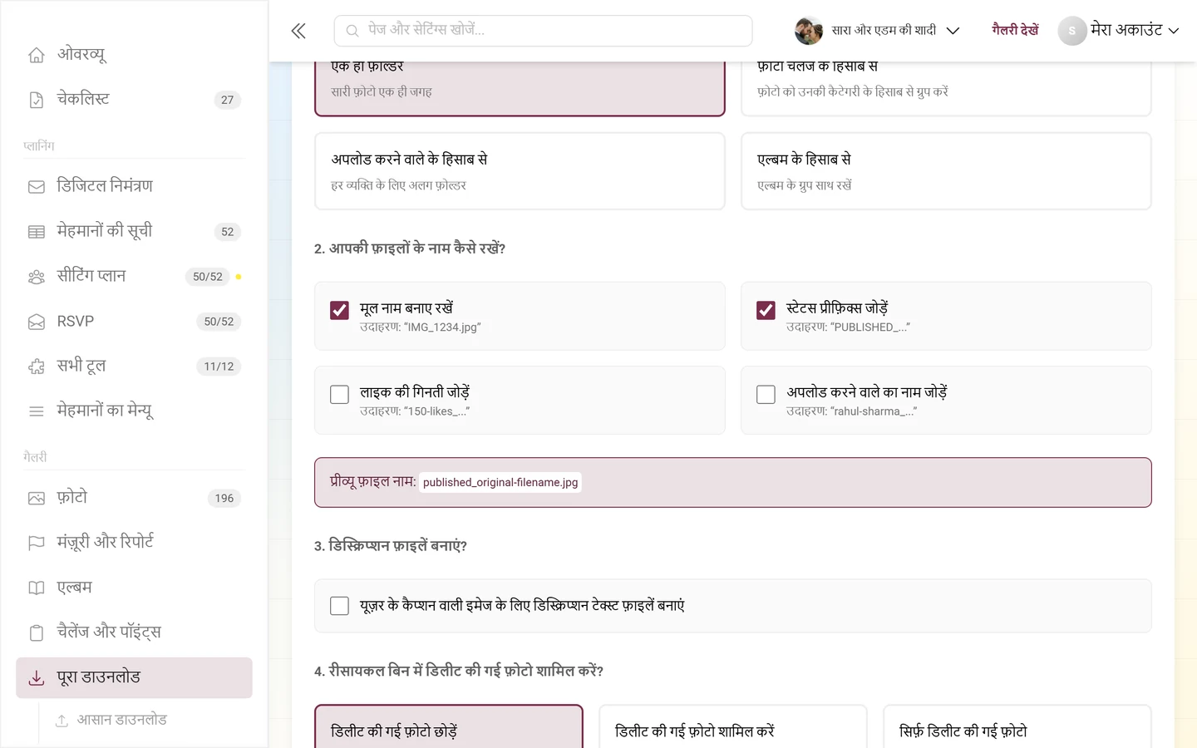The height and width of the screenshot is (748, 1197).
Task: Uncheck the स्टेटस प्रीफ़िक्स जोड़ें checkbox
Action: [x=766, y=310]
